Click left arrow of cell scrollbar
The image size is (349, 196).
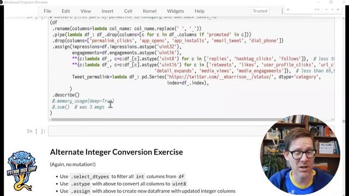point(50,120)
